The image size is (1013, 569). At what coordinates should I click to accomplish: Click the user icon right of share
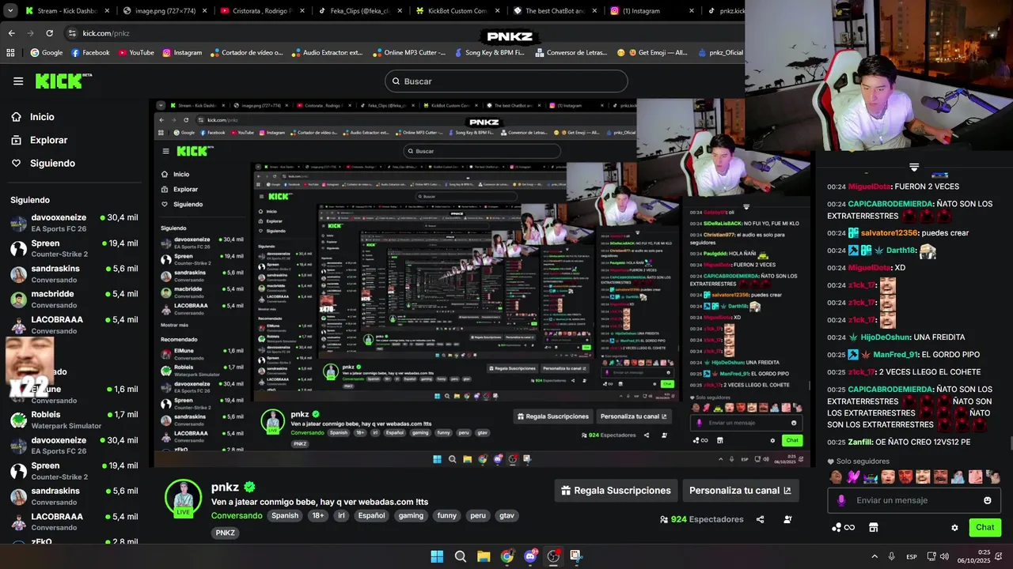coord(787,519)
